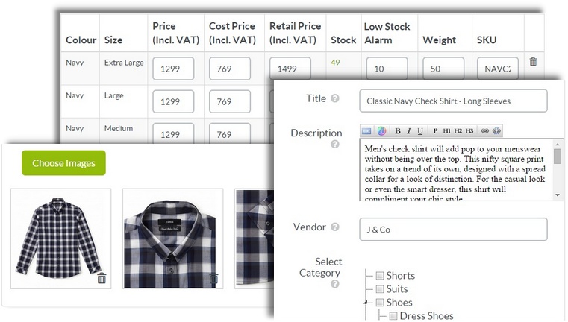Click the insert image icon in Description toolbar
The width and height of the screenshot is (568, 322).
point(366,131)
